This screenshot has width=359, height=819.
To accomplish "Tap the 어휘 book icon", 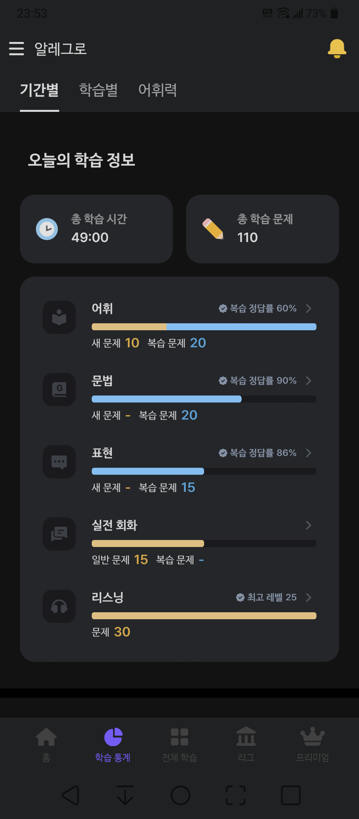I will tap(59, 317).
